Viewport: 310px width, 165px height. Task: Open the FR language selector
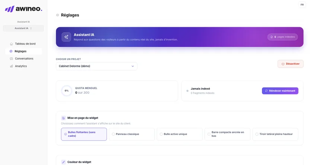pos(302,5)
